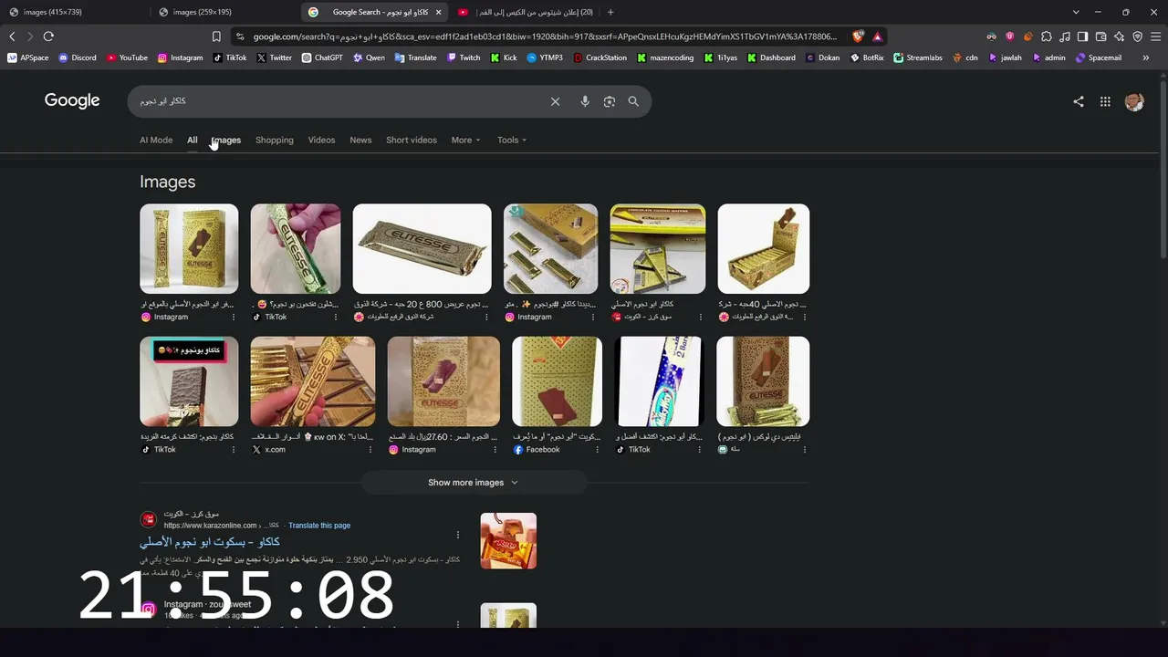Open a new browser tab
1168x657 pixels.
tap(610, 12)
